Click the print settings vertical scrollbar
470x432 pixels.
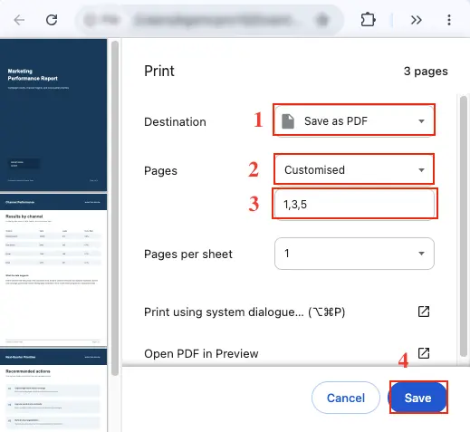(x=464, y=226)
